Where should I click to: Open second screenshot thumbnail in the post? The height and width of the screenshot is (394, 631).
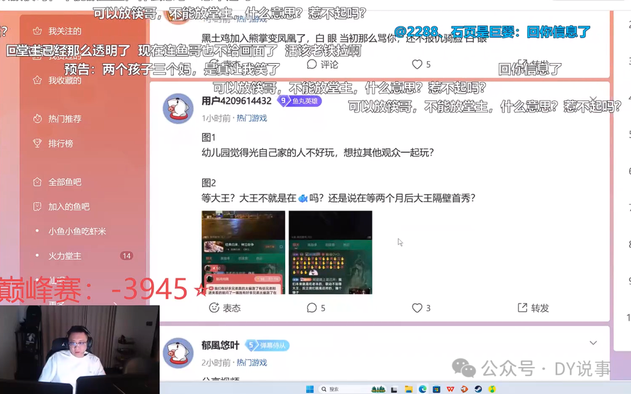click(330, 253)
